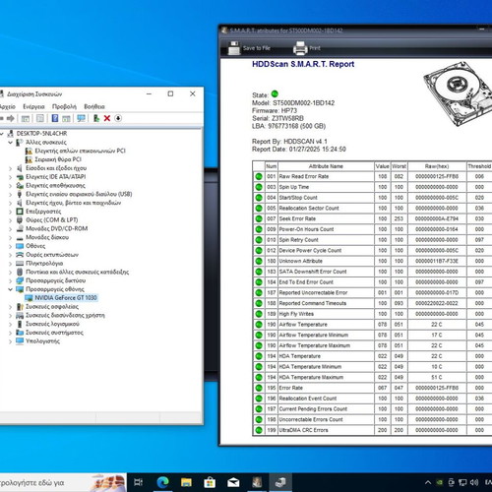This screenshot has height=492, width=492.
Task: Click Reallocation Sector Count attribute name
Action: point(309,209)
